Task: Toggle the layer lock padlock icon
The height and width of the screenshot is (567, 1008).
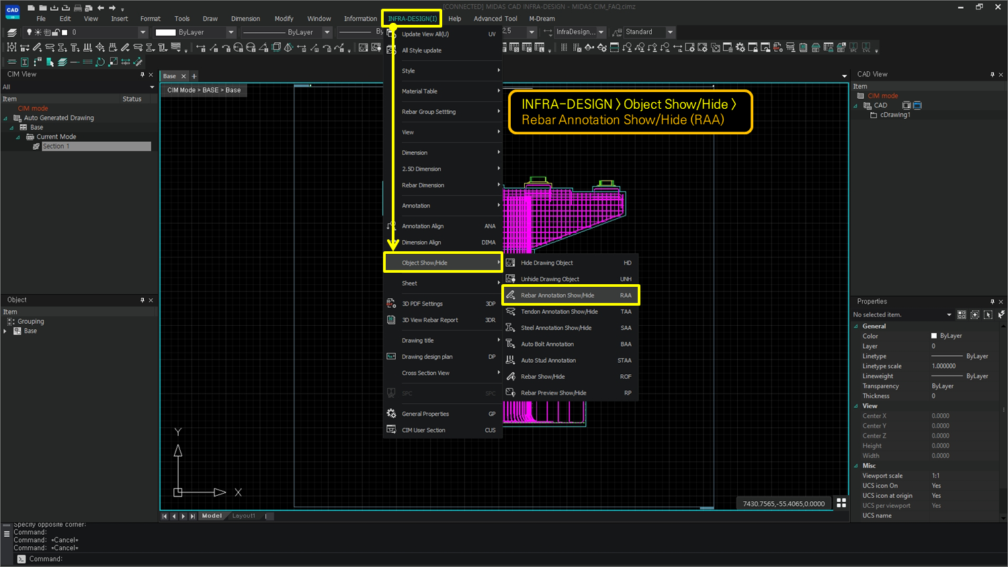Action: click(x=56, y=32)
